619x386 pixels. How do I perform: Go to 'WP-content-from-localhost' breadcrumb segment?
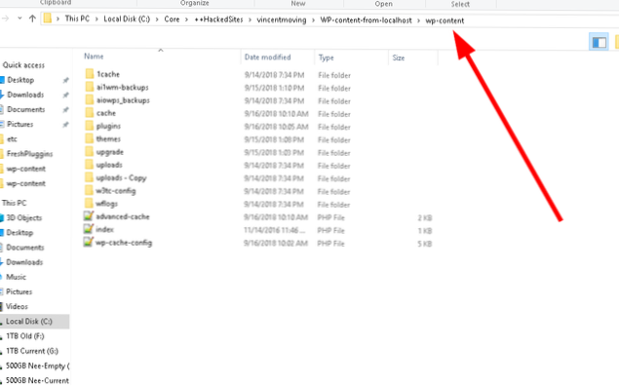366,20
